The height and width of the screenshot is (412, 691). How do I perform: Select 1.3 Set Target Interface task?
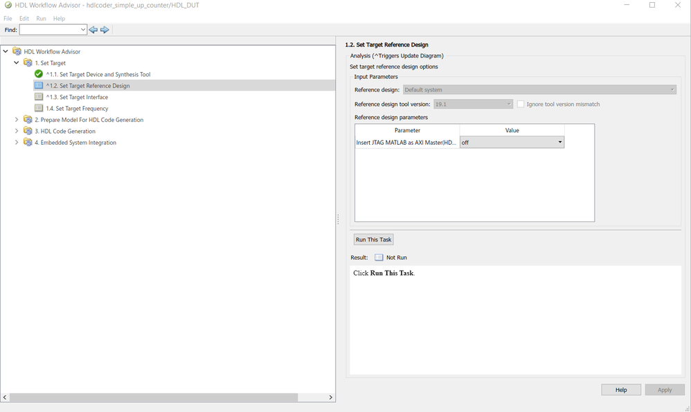click(77, 97)
